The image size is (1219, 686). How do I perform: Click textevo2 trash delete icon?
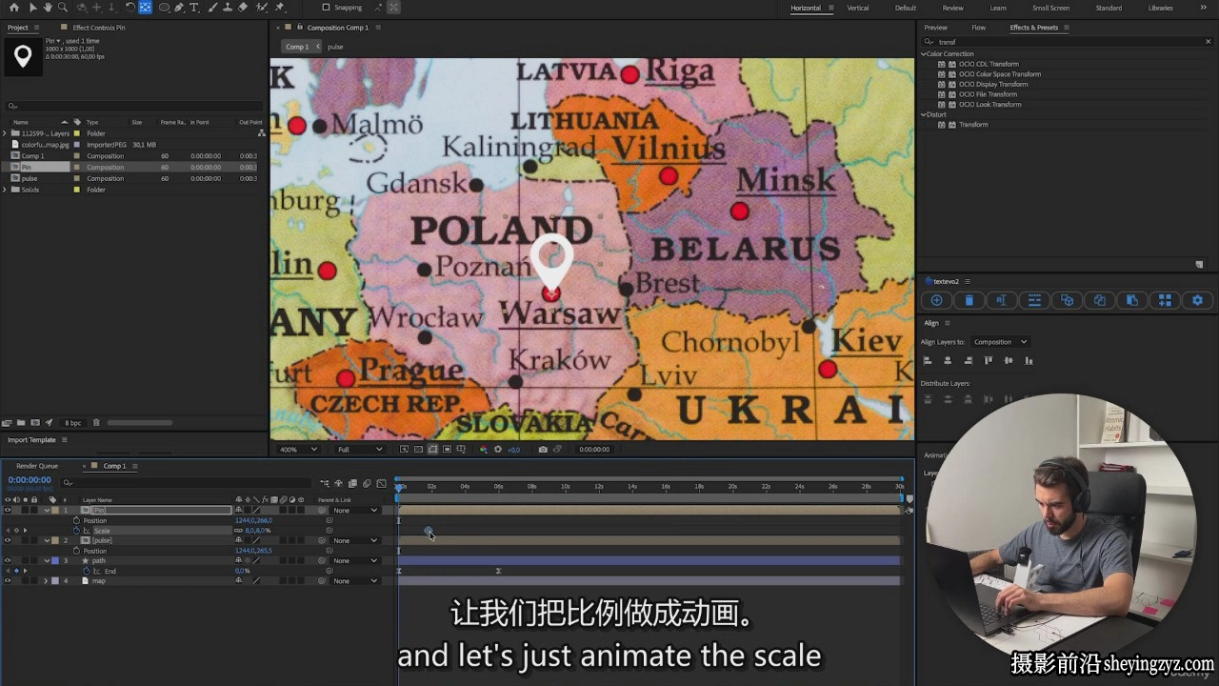pos(969,300)
